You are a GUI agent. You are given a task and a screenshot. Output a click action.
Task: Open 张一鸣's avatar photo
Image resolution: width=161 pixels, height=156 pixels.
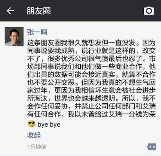coord(14,37)
